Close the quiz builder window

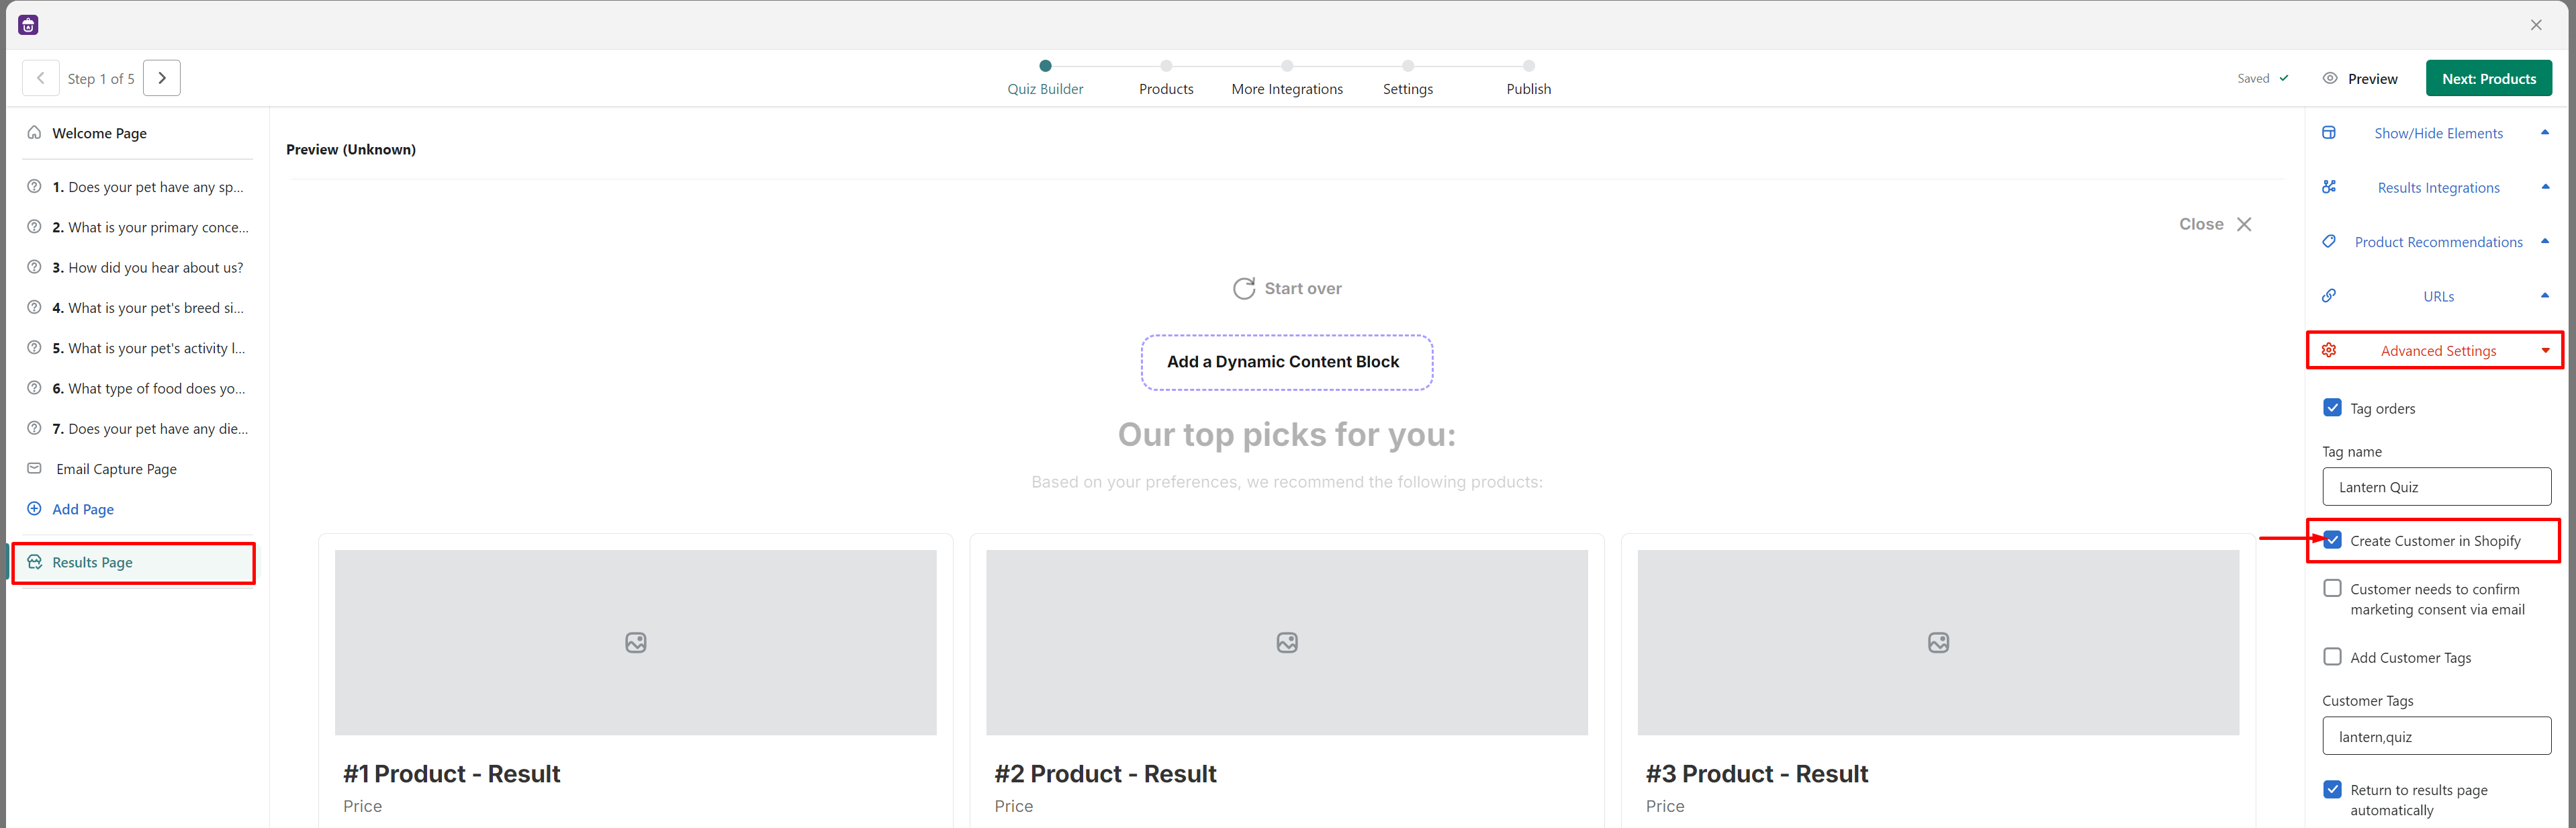2536,25
